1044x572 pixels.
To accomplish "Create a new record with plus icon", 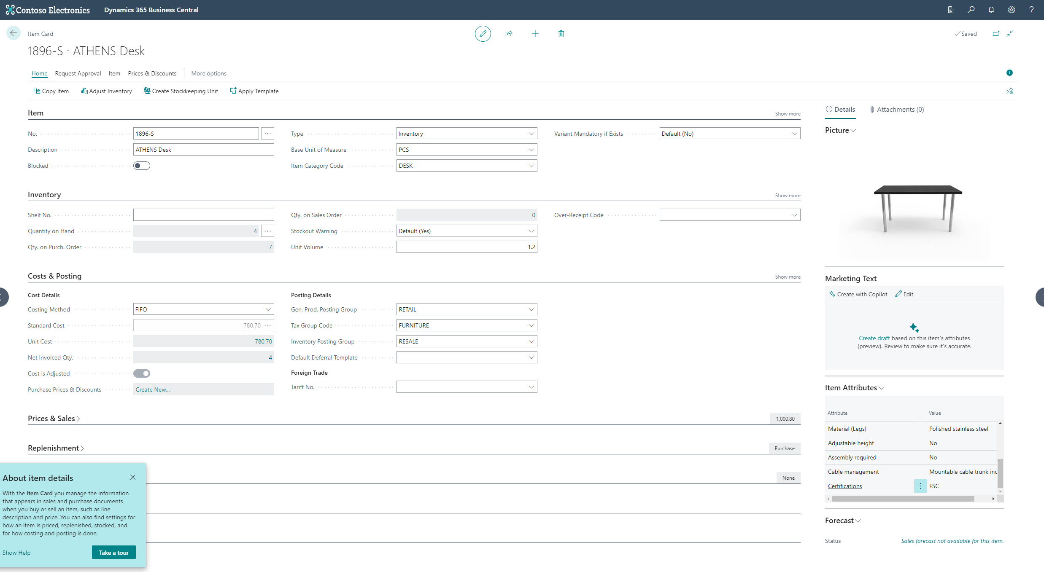I will click(x=535, y=34).
